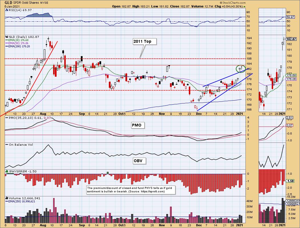300x228 pixels.
Task: Click the Close 182.87 value in header
Action: (x=180, y=6)
